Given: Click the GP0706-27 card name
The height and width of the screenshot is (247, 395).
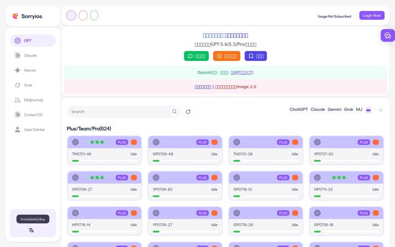Looking at the screenshot, I should [82, 189].
